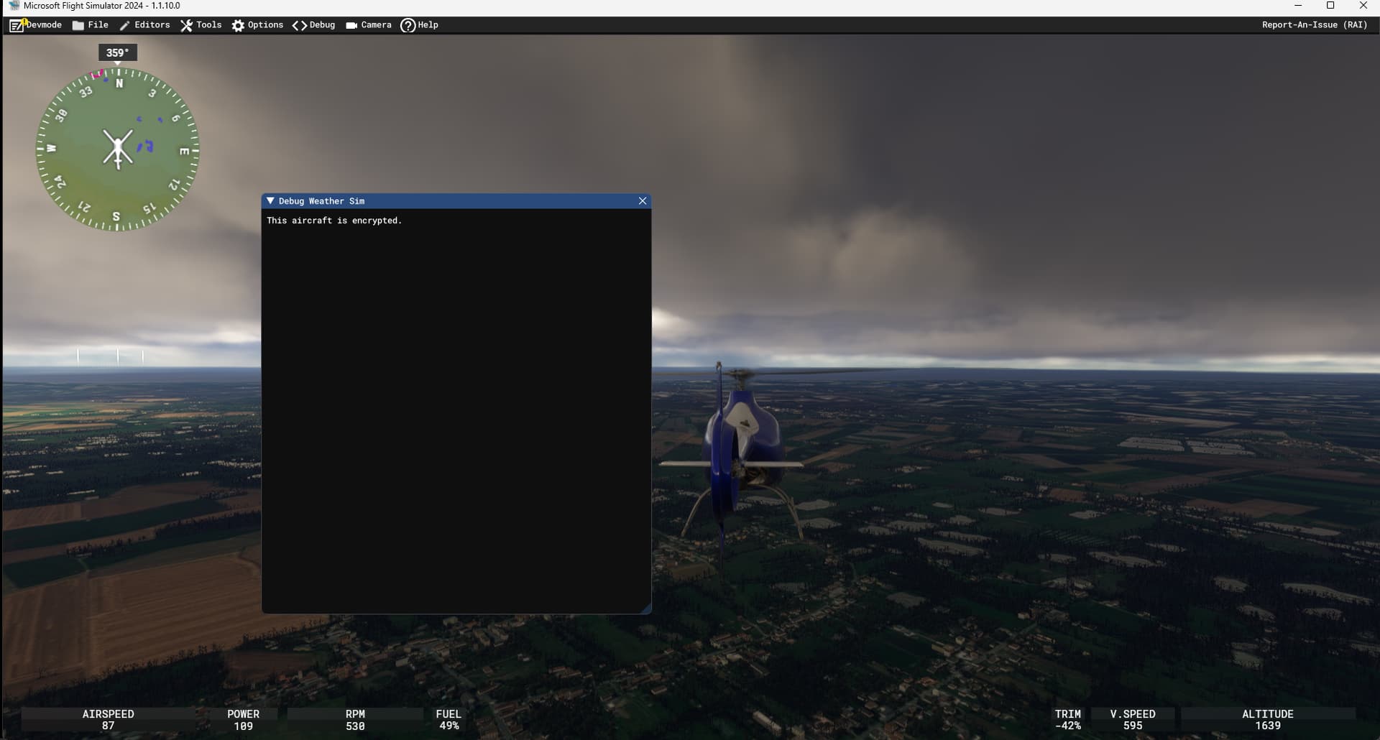
Task: Click the RPM 530 readout
Action: (x=355, y=720)
